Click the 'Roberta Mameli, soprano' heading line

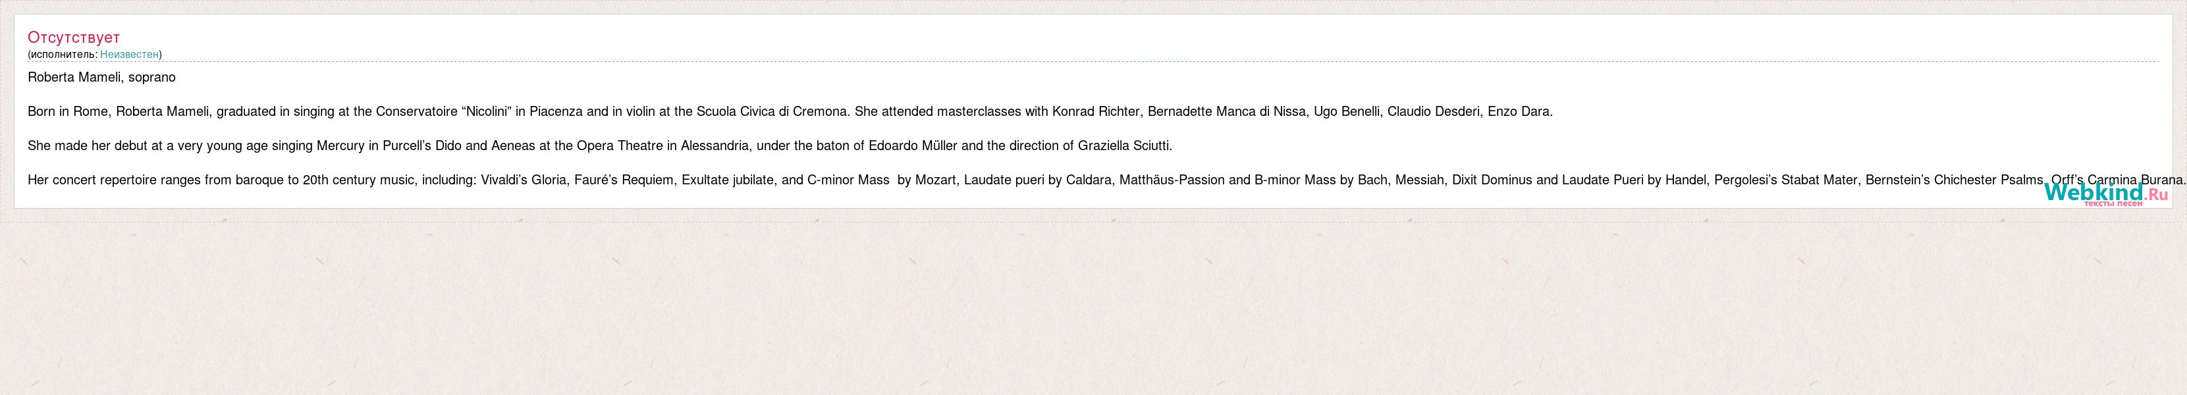tap(102, 77)
